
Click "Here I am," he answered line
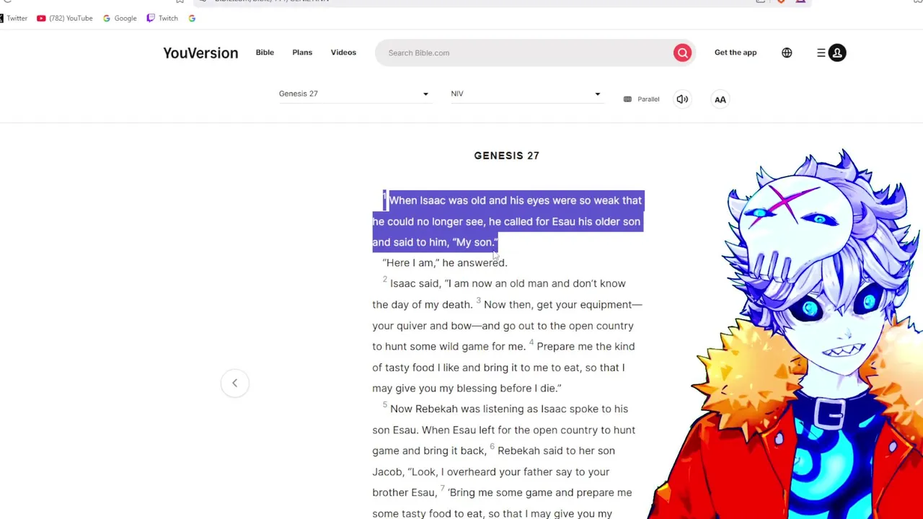pyautogui.click(x=445, y=263)
